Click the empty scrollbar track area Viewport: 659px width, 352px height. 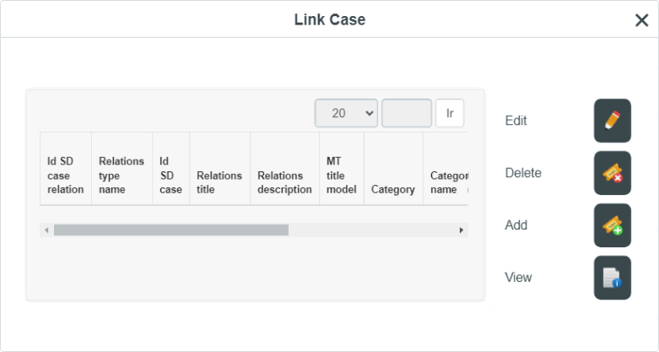pos(371,230)
